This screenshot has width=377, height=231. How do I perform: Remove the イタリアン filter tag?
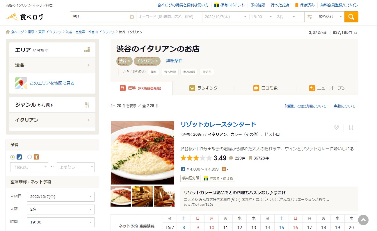tap(157, 61)
